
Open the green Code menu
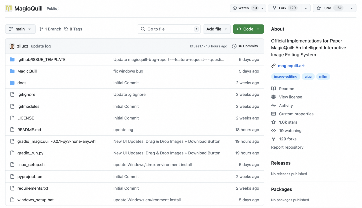(x=248, y=29)
